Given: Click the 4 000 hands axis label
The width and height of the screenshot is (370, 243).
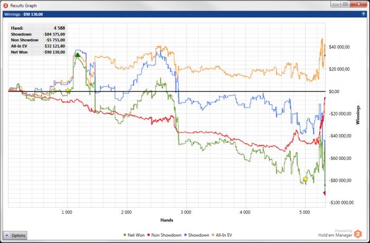Looking at the screenshot, I should pos(245,212).
